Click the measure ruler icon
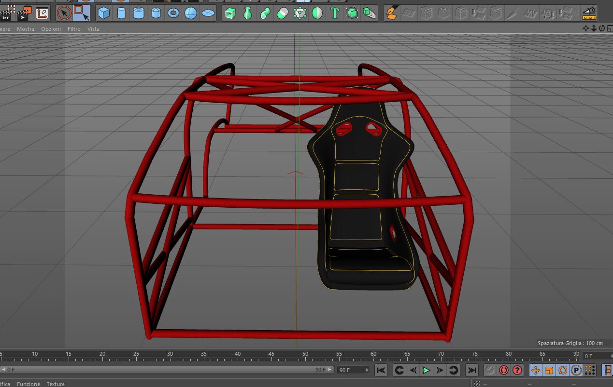613x387 pixels. point(589,13)
